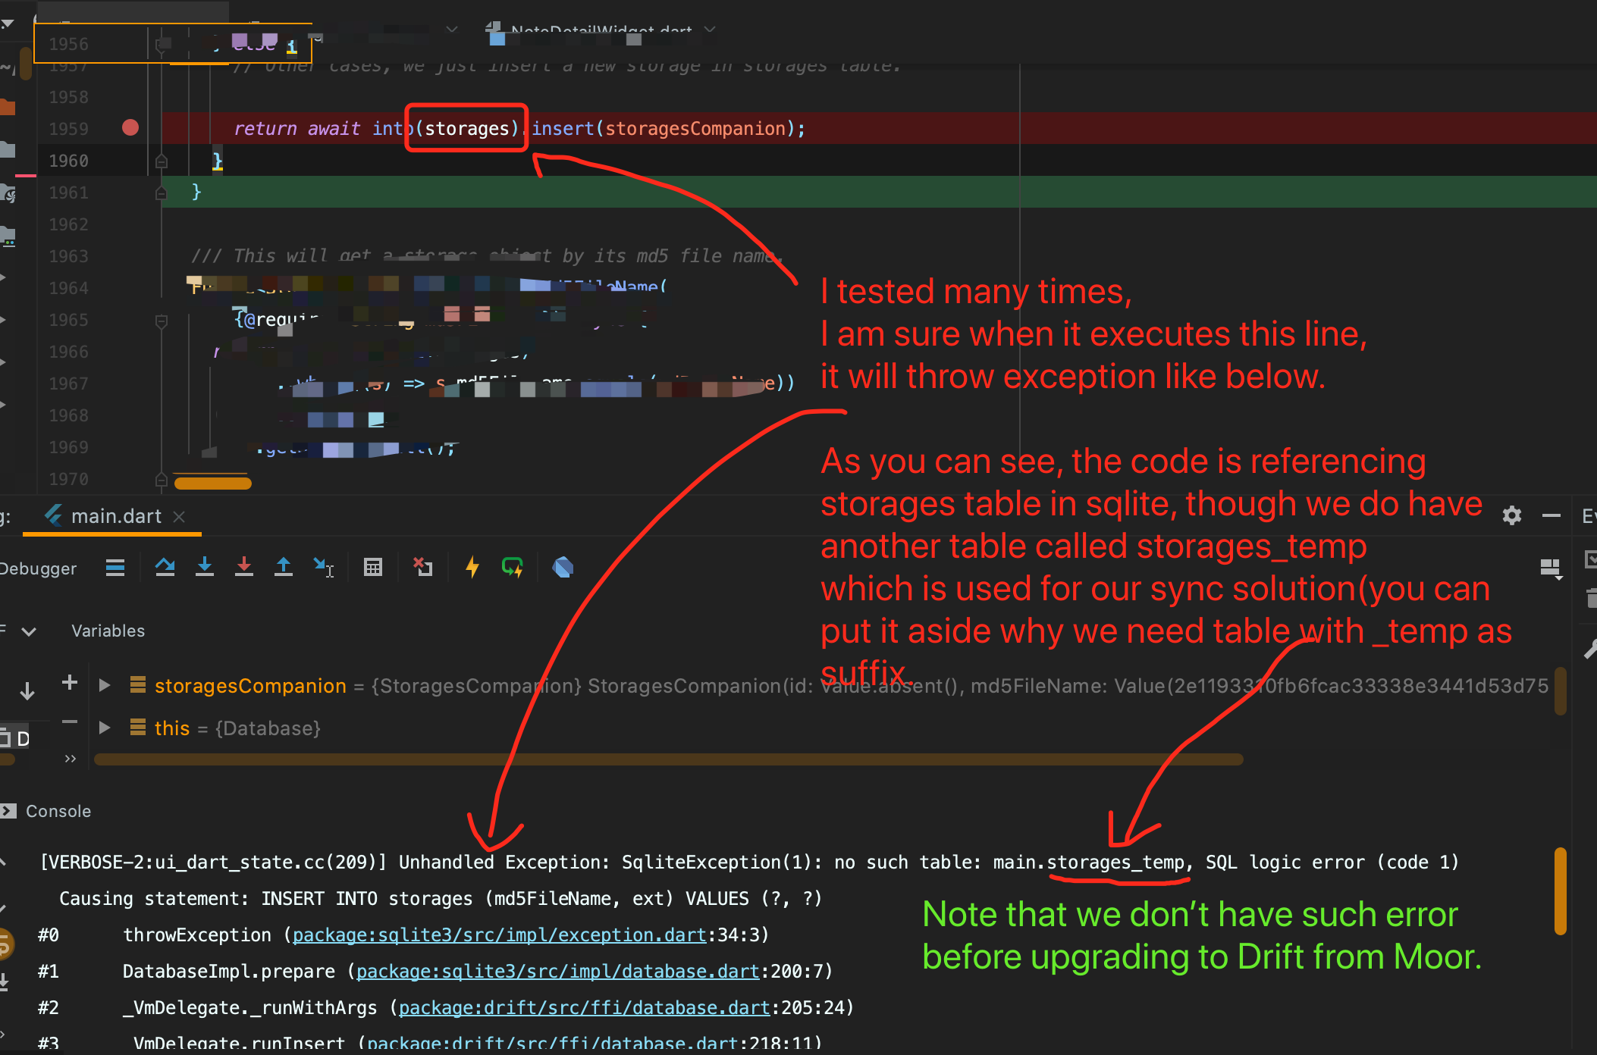Open the NoteDetailWidget.dart tab dropdown chevron
Image resolution: width=1597 pixels, height=1055 pixels.
point(710,30)
